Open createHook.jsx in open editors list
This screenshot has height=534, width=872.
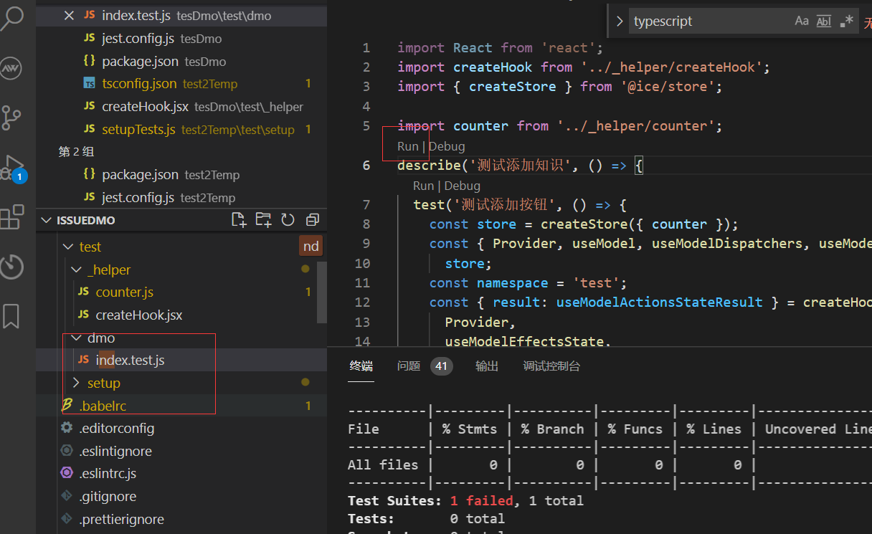(181, 106)
